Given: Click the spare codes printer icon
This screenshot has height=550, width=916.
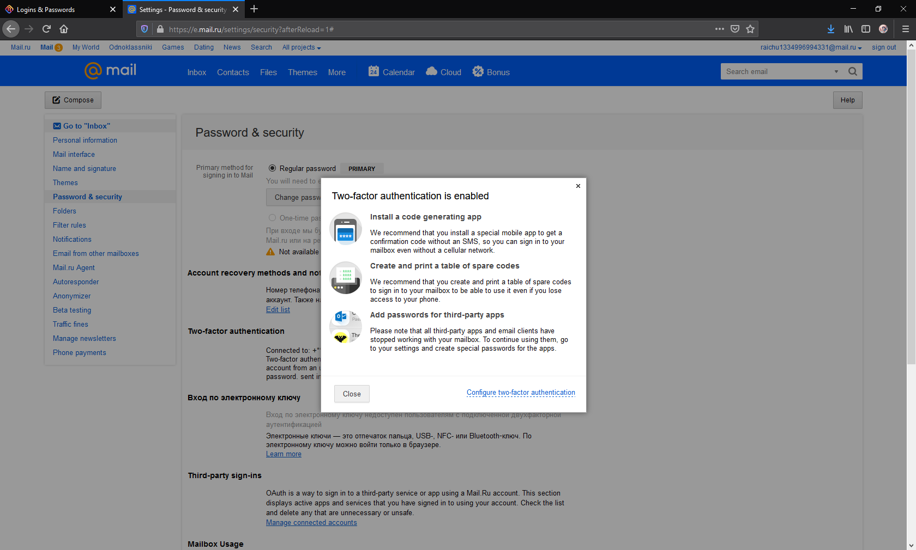Looking at the screenshot, I should click(x=346, y=278).
